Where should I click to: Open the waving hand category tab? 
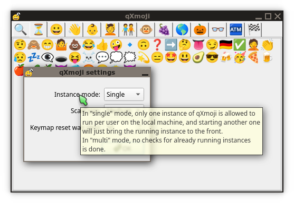[x=74, y=29]
